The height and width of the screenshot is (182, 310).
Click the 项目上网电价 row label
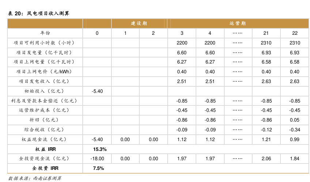click(45, 72)
